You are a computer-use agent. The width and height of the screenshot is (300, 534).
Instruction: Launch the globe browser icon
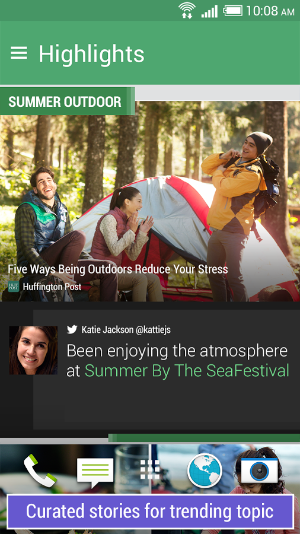205,471
